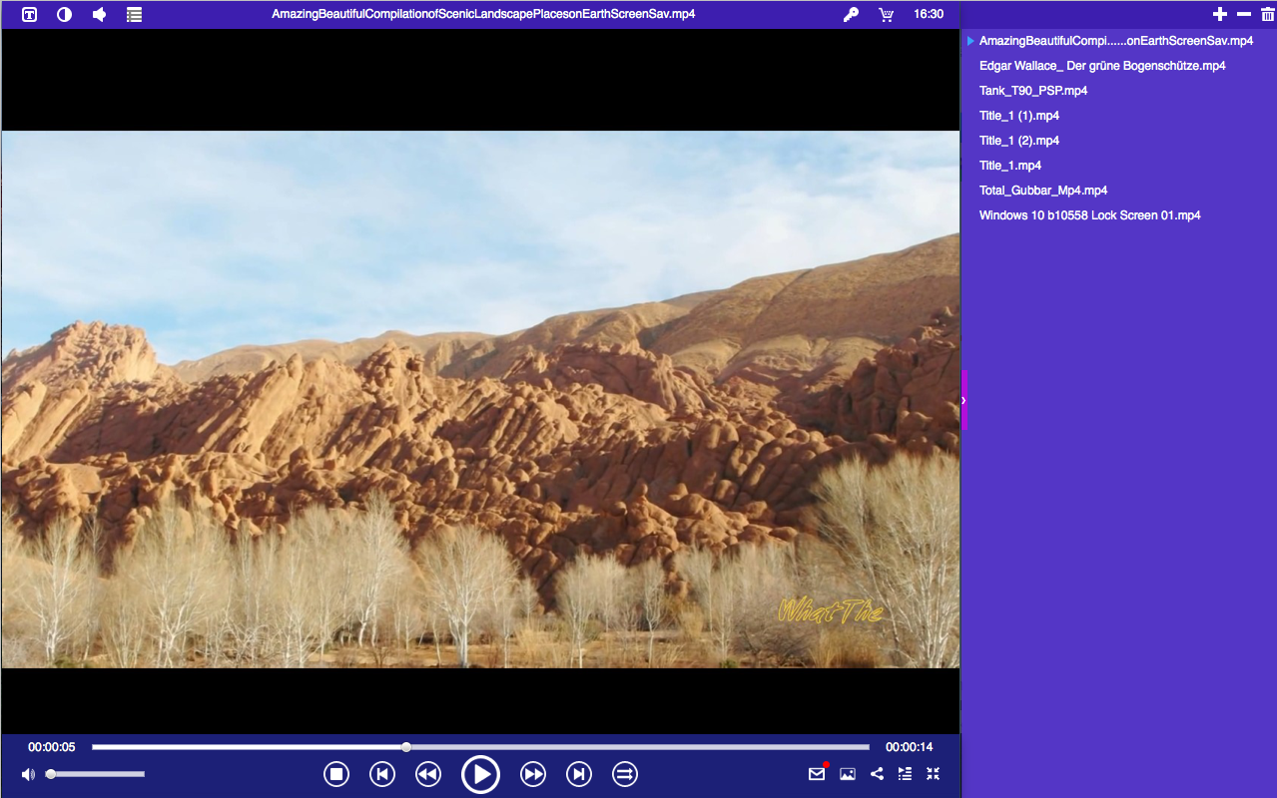The image size is (1277, 798).
Task: Toggle the playlist panel icon
Action: (905, 773)
